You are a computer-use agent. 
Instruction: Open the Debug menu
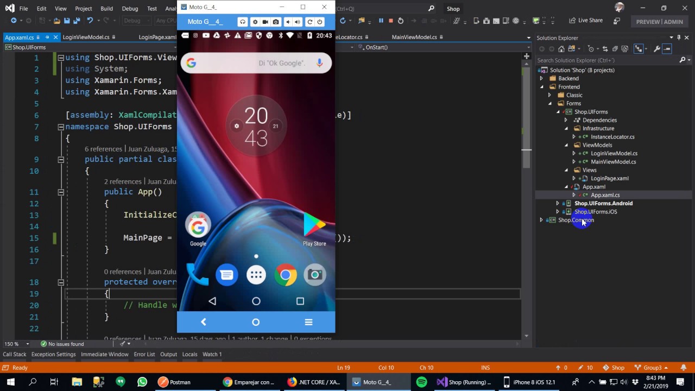(130, 9)
